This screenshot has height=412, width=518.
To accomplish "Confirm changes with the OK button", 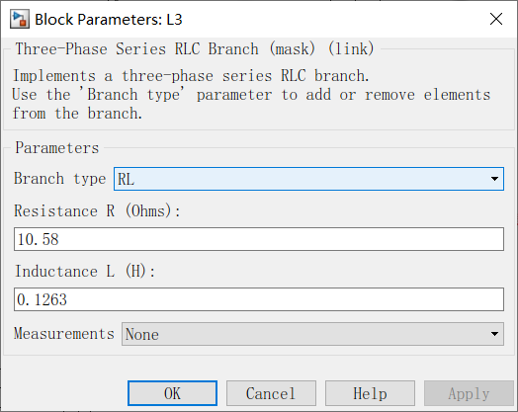I will [172, 393].
